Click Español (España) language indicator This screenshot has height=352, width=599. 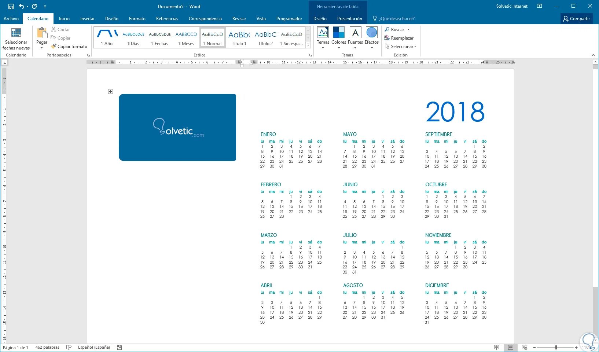pyautogui.click(x=94, y=347)
